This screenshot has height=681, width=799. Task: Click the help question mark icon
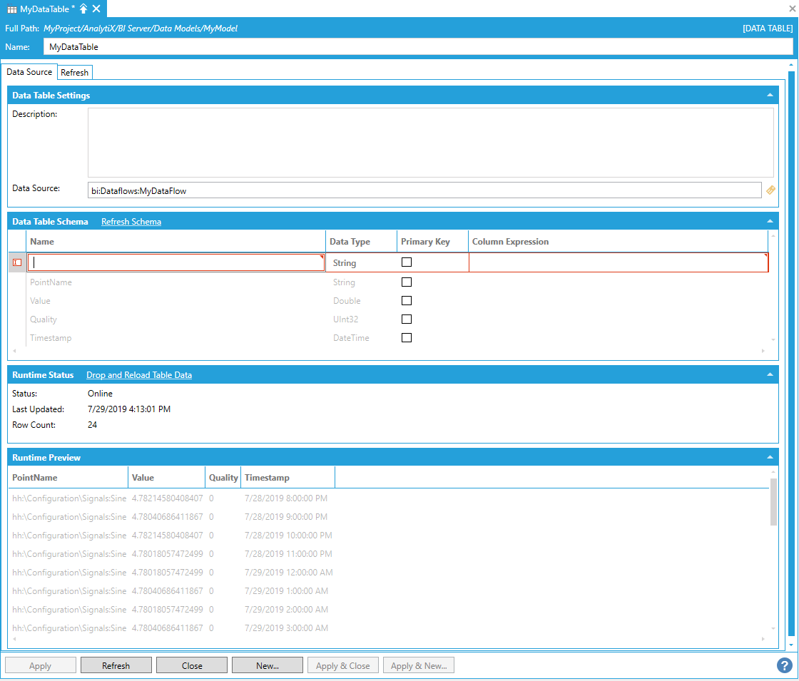(784, 665)
